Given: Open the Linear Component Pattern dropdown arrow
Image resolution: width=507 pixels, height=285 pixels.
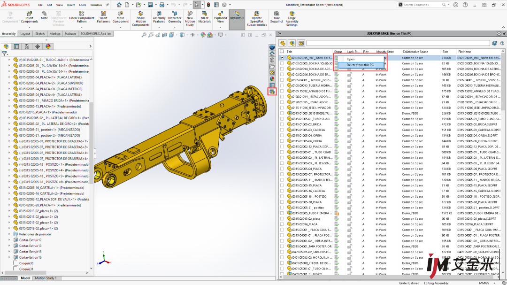Looking at the screenshot, I should pos(82,27).
